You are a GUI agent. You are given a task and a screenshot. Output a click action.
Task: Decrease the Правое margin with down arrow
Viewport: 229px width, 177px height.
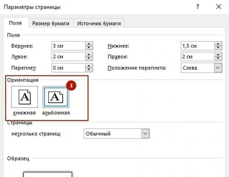(218, 58)
